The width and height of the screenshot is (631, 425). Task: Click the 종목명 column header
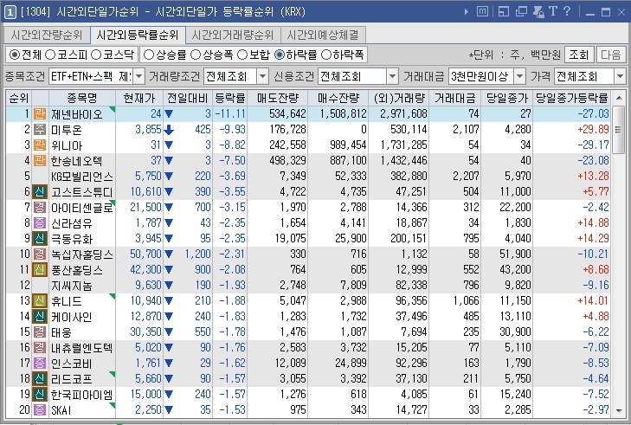point(82,98)
